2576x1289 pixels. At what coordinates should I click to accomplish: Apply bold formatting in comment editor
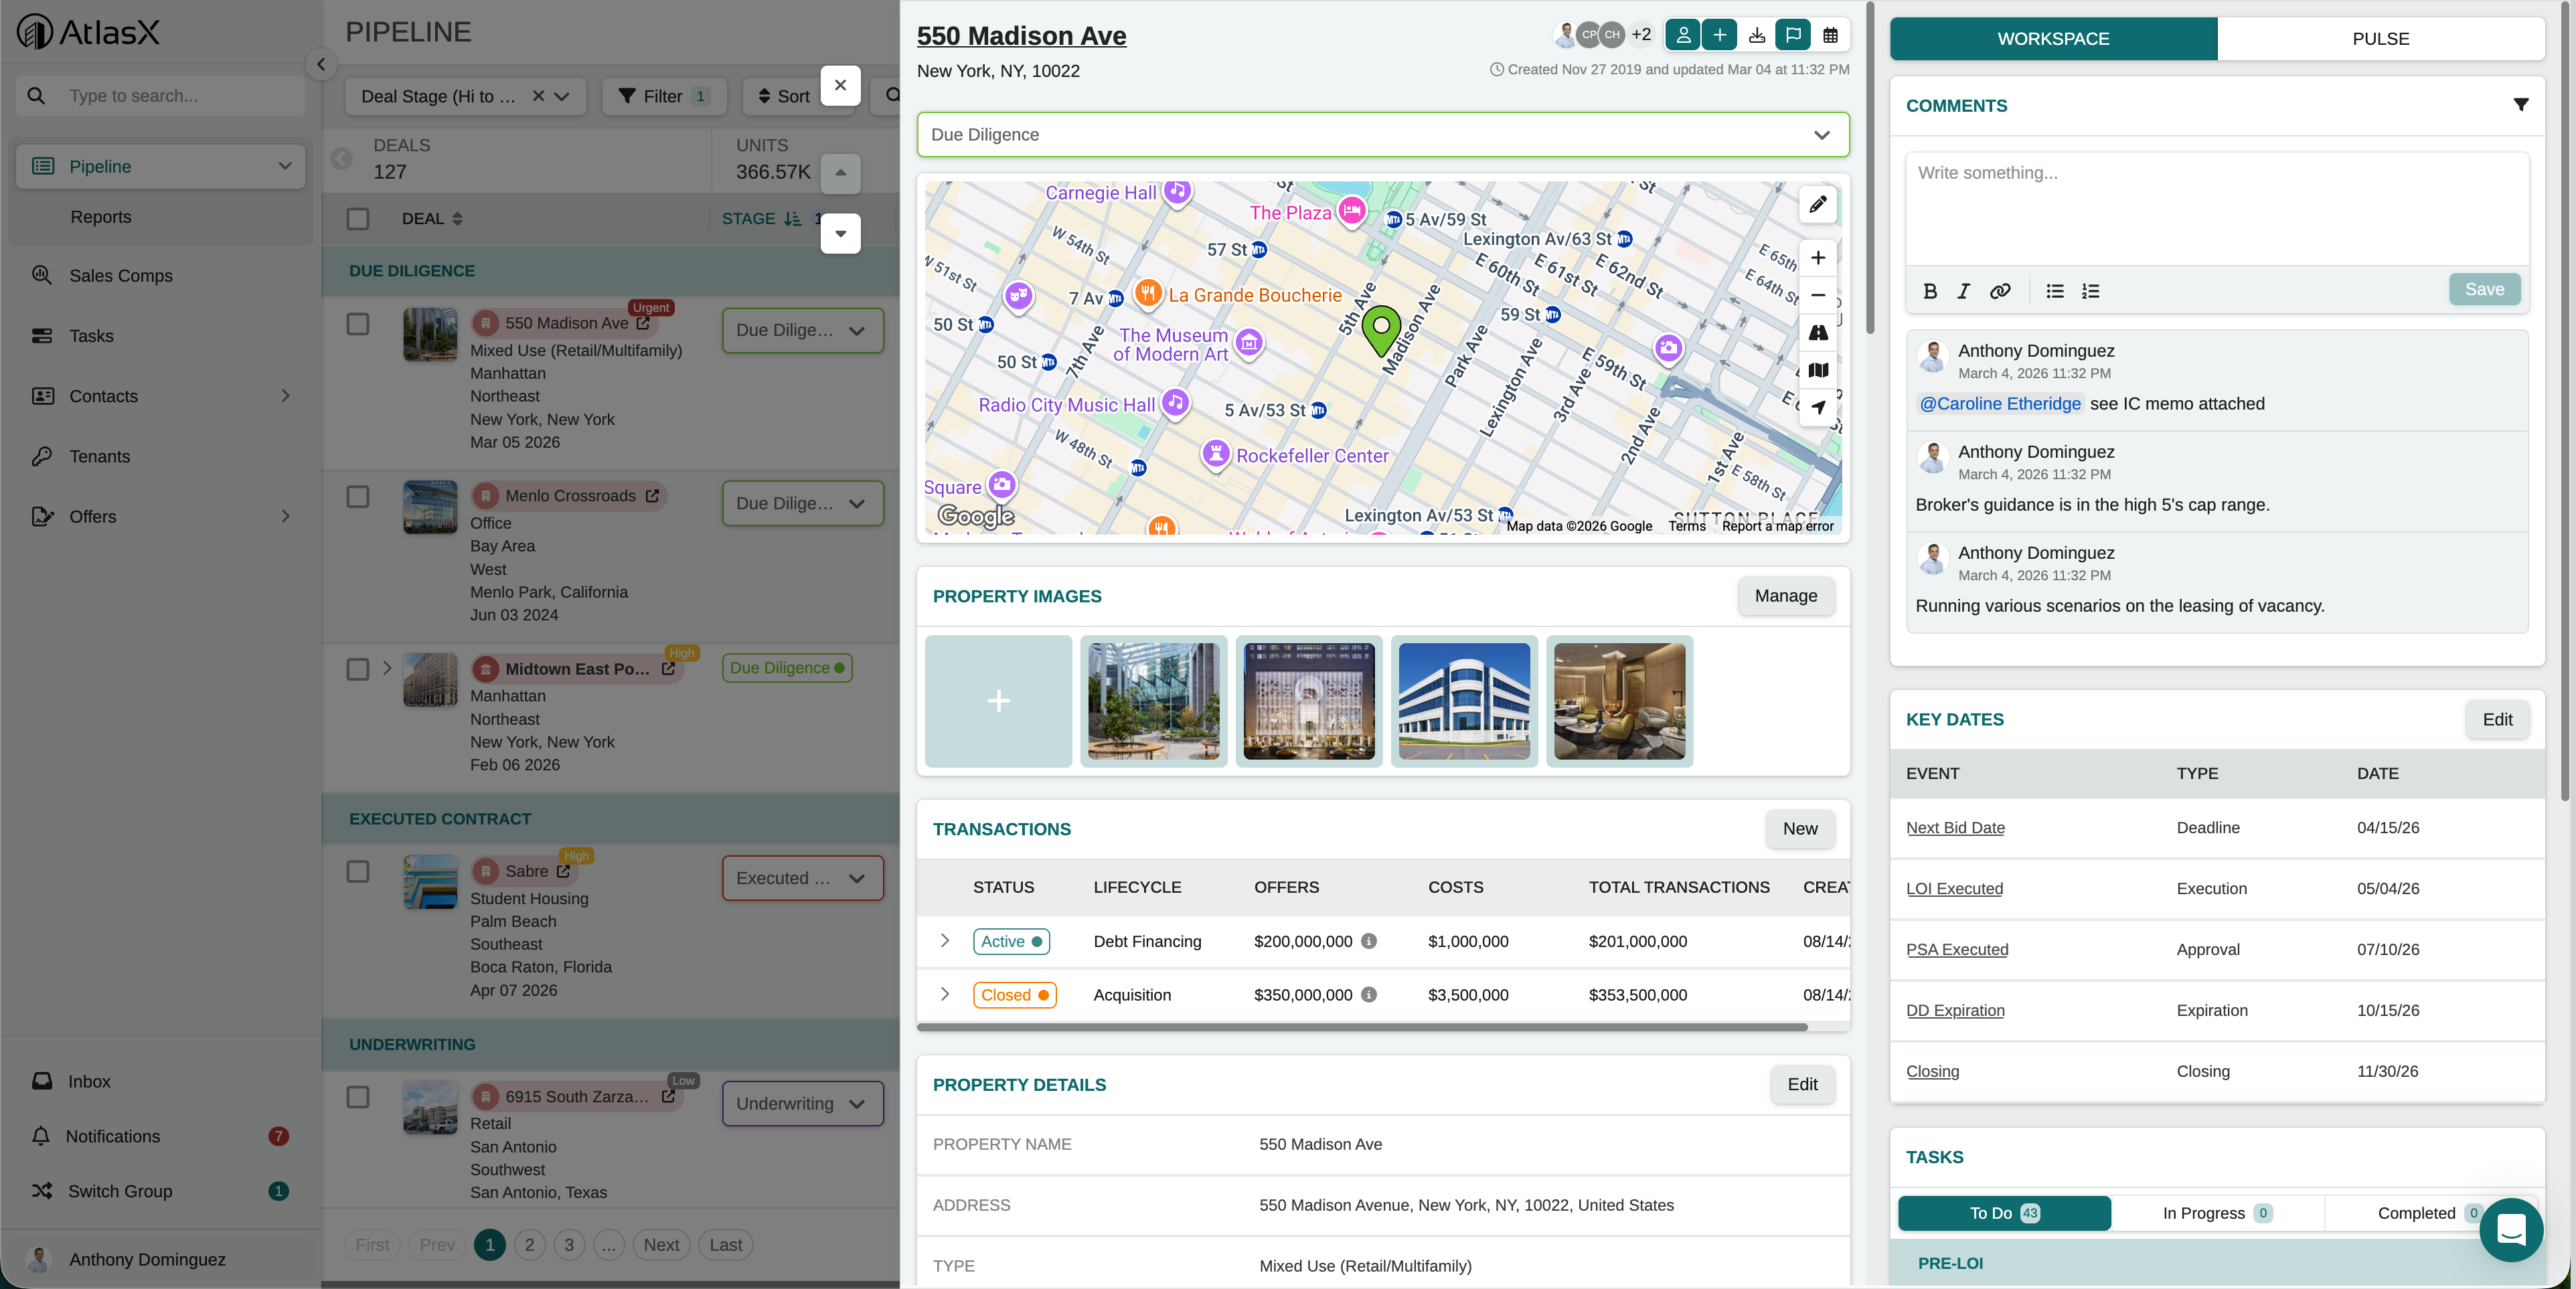1930,291
